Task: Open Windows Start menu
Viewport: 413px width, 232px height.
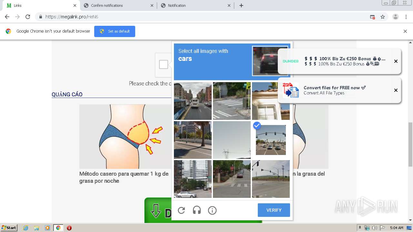Action: click(x=9, y=227)
